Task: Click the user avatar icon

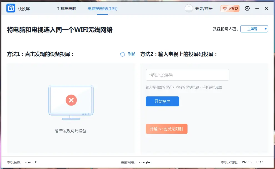Action: point(189,8)
